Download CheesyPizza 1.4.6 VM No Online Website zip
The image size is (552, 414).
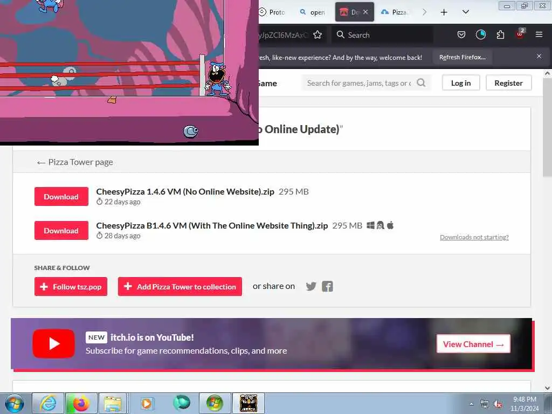tap(61, 196)
